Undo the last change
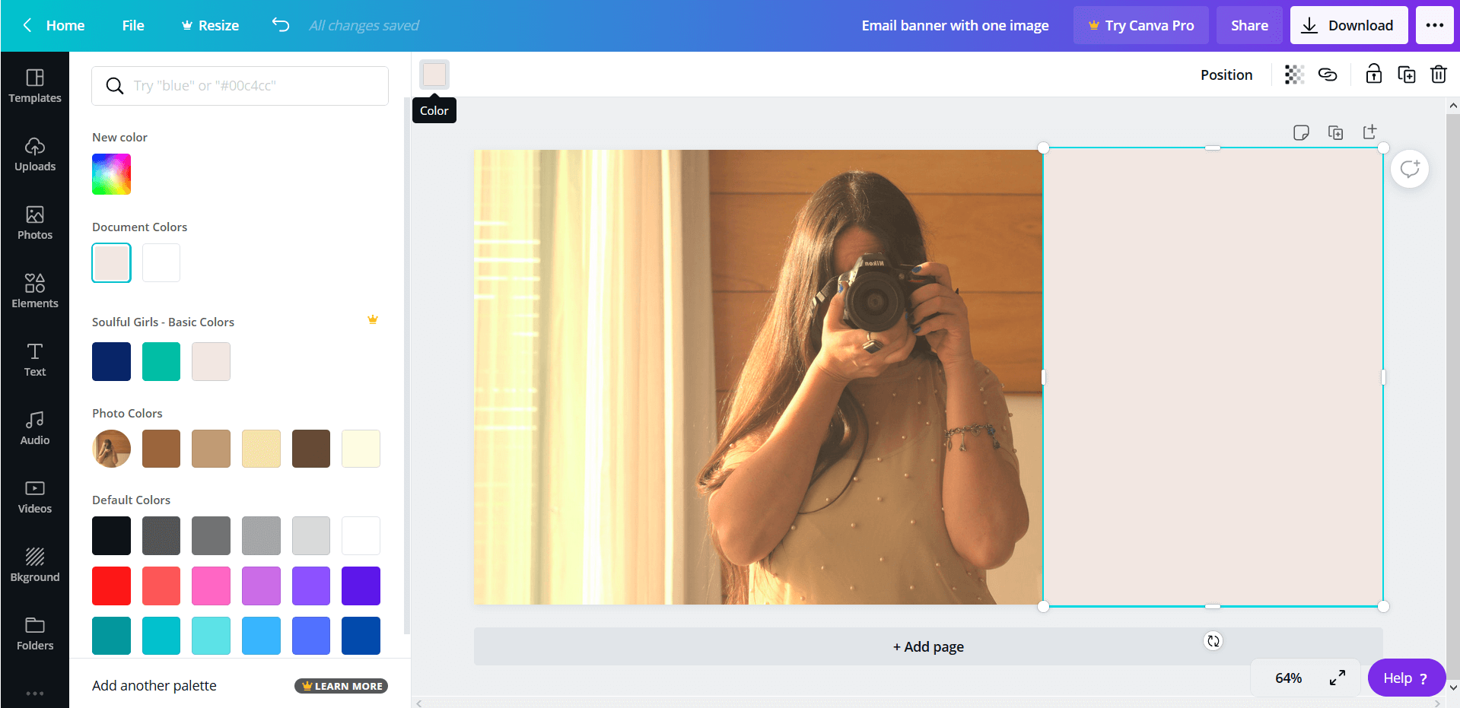 280,24
